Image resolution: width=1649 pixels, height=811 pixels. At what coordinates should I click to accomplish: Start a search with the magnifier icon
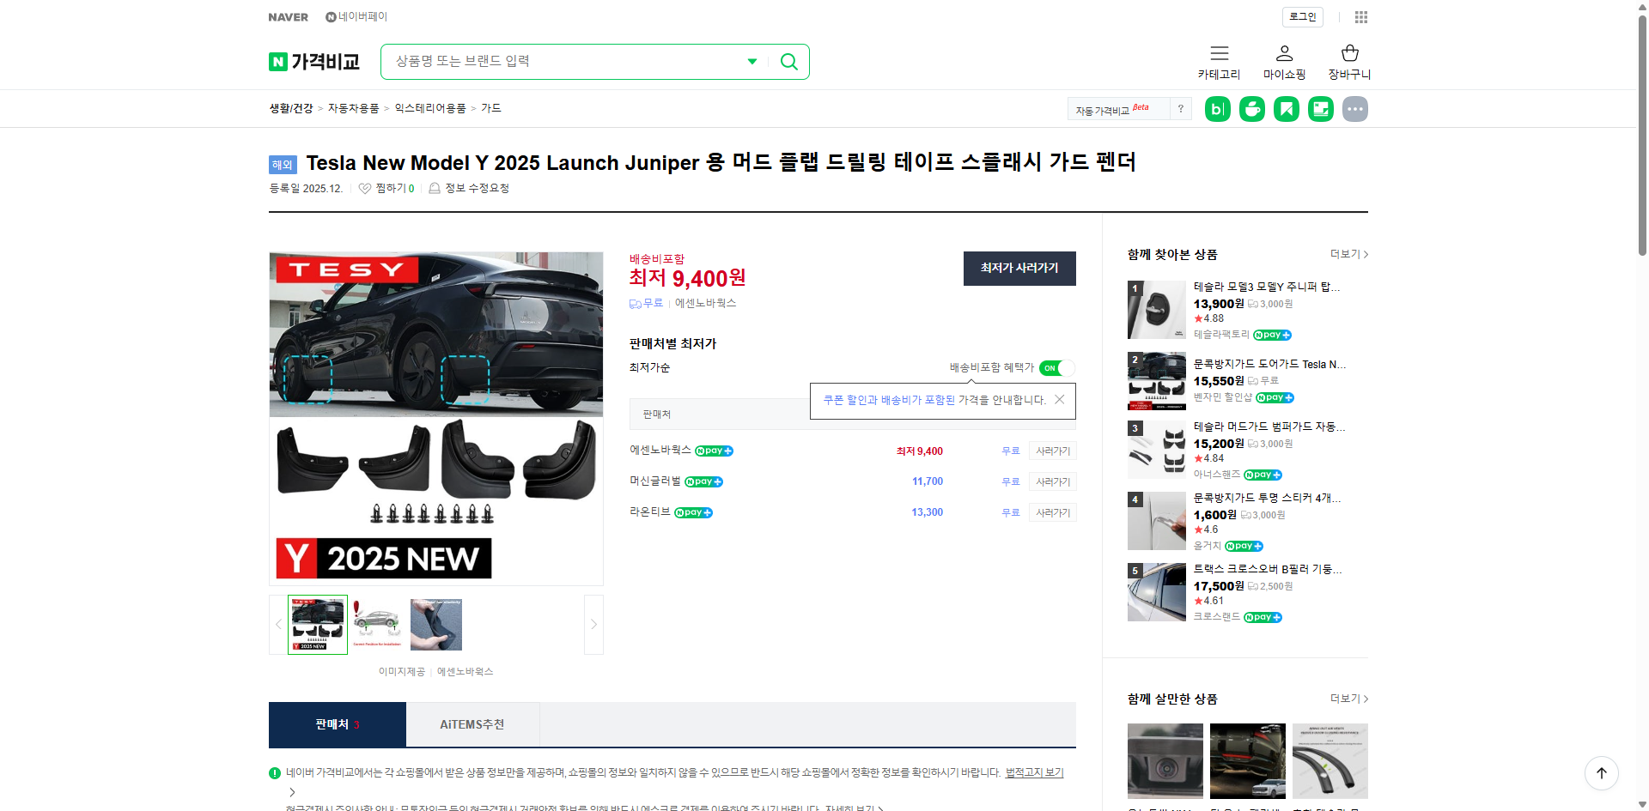pyautogui.click(x=788, y=61)
